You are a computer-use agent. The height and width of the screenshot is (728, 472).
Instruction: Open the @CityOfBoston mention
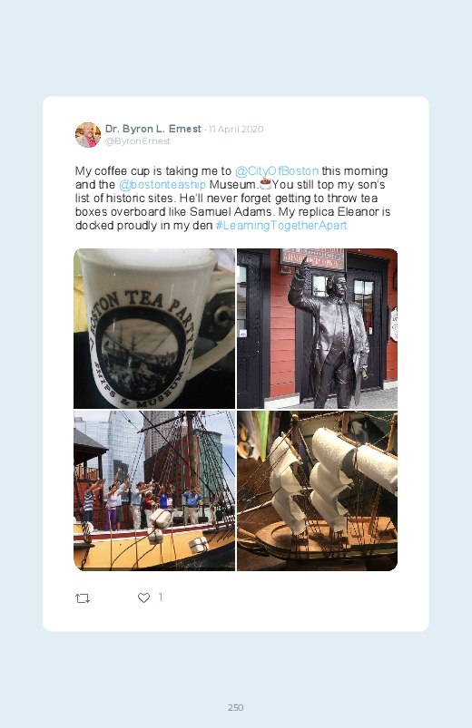277,170
